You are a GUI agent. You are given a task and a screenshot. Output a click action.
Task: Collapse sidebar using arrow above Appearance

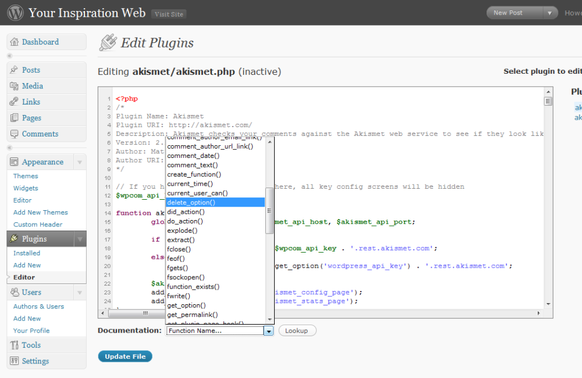coord(10,147)
